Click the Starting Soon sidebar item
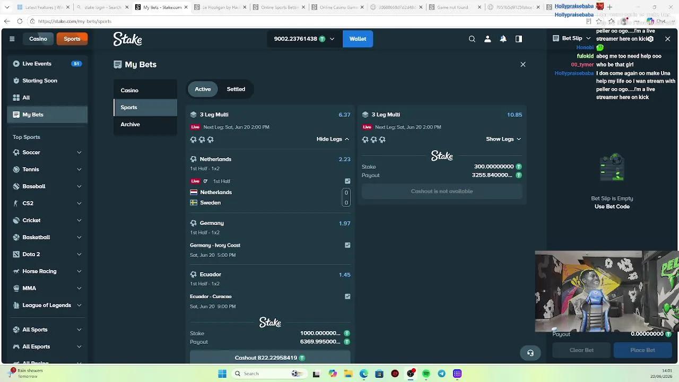The width and height of the screenshot is (679, 382). pyautogui.click(x=47, y=81)
